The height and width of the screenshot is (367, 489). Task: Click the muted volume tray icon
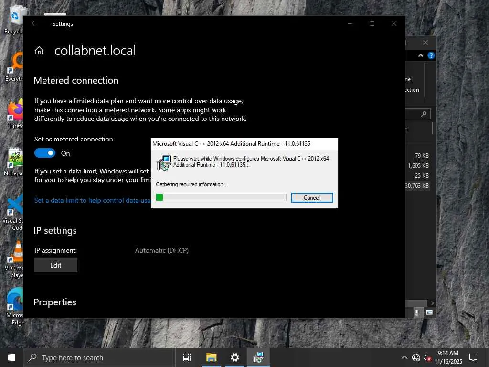[x=427, y=357]
